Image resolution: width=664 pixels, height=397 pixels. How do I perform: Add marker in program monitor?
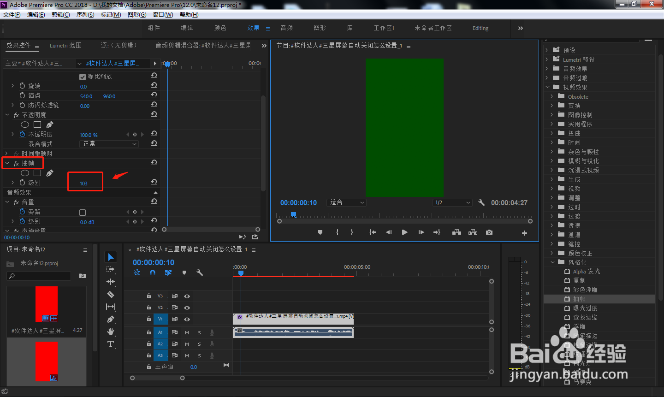[320, 232]
